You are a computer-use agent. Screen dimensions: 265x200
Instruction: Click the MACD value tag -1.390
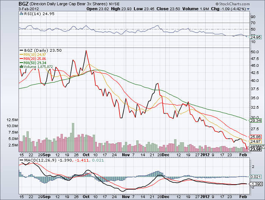coord(256,184)
